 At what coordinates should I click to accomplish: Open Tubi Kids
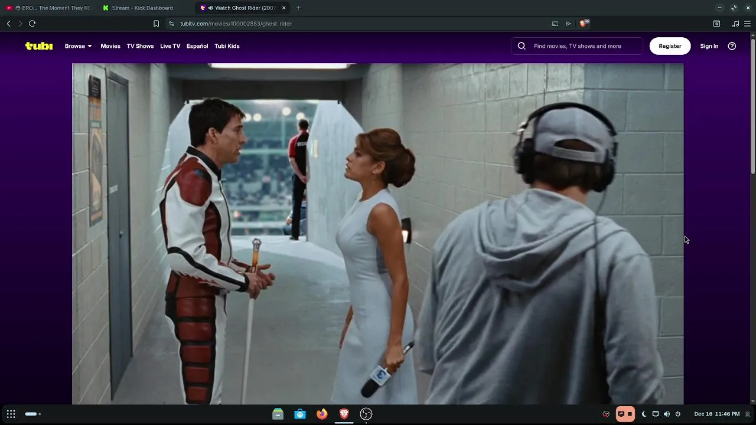click(x=227, y=46)
